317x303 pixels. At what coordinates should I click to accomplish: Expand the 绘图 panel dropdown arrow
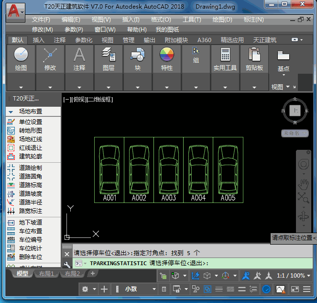click(x=21, y=88)
